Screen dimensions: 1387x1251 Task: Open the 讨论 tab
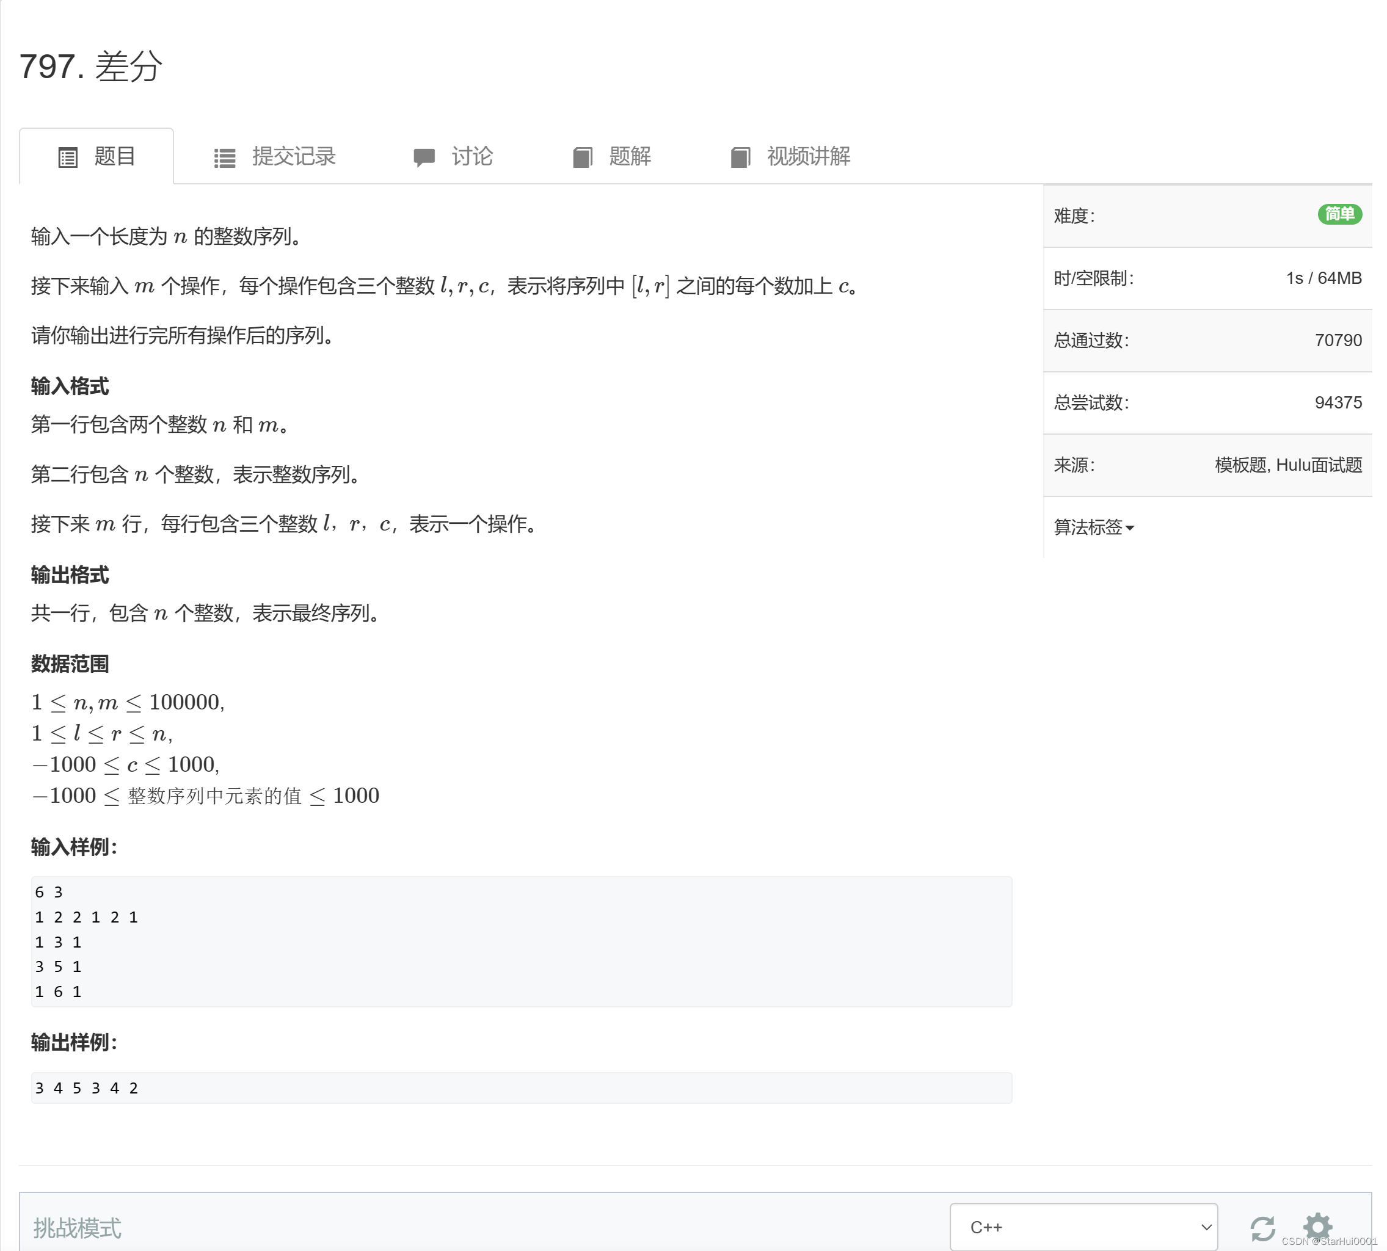pos(471,157)
